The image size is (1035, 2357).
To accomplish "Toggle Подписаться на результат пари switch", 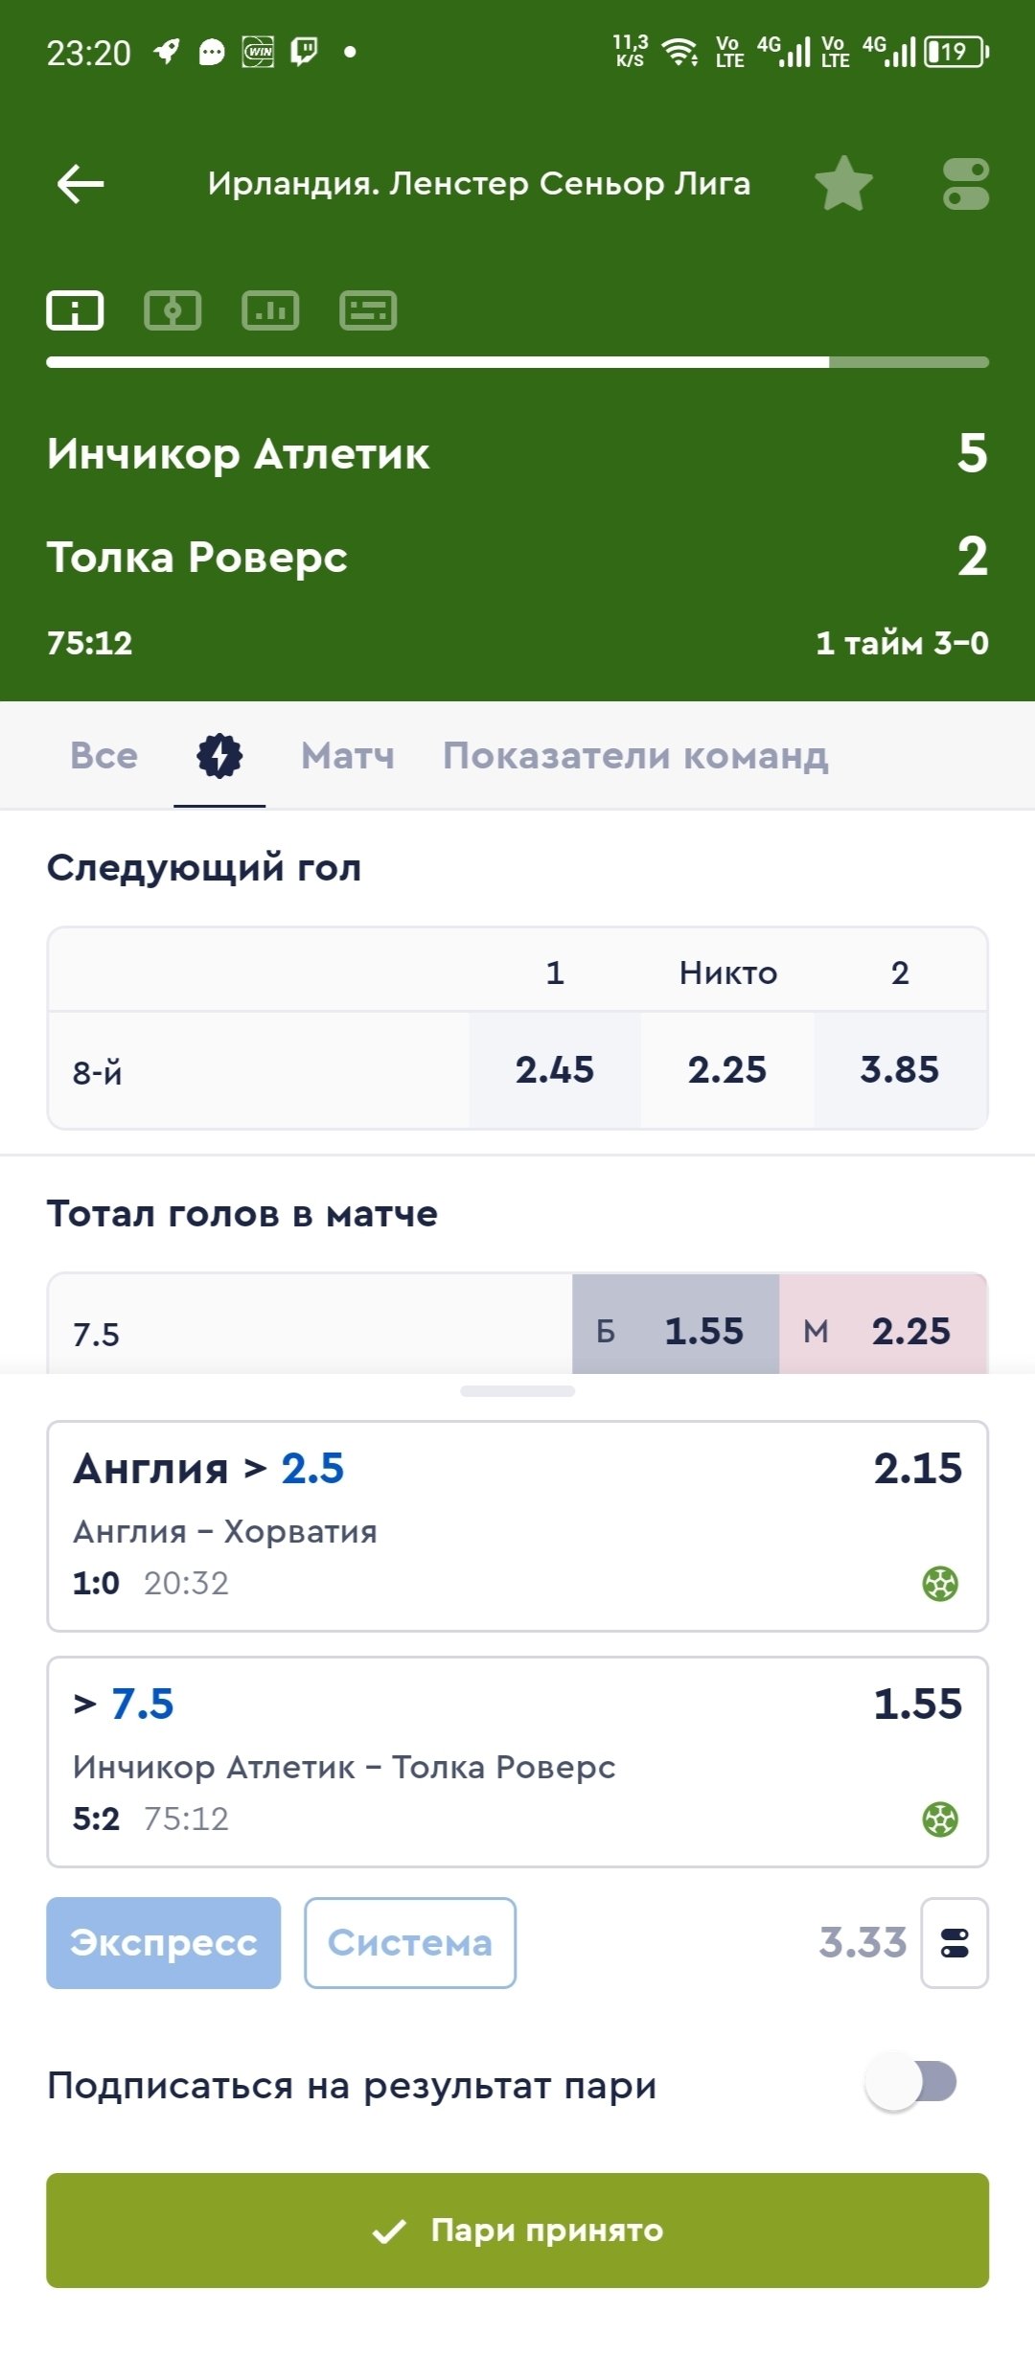I will point(911,2082).
